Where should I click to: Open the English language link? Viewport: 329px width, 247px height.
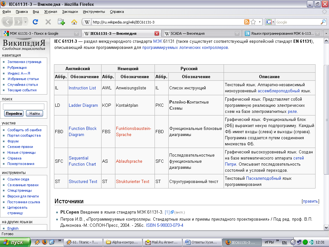tap(13, 228)
